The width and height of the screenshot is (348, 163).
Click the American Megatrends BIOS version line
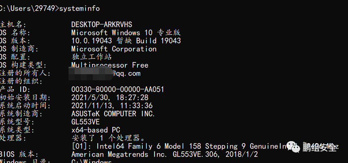(164, 154)
